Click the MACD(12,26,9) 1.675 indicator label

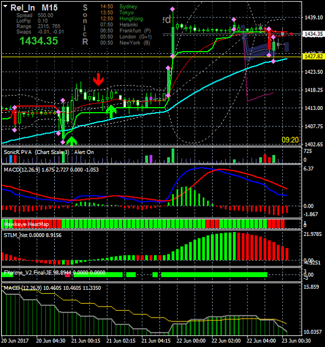(51, 170)
